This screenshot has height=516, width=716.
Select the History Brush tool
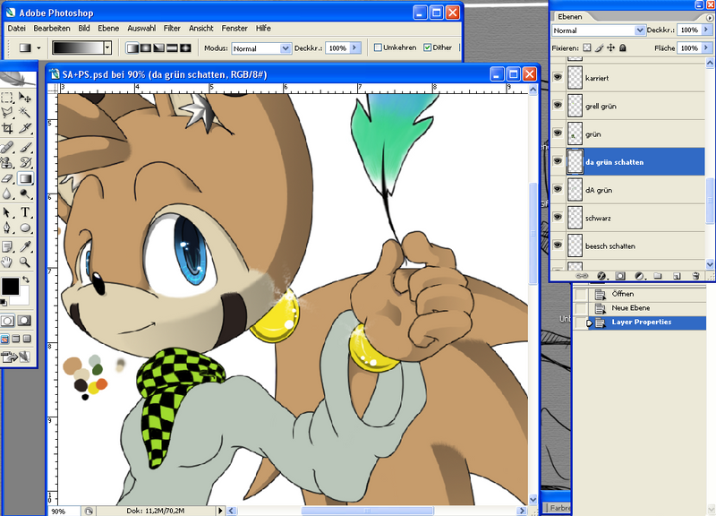[25, 162]
